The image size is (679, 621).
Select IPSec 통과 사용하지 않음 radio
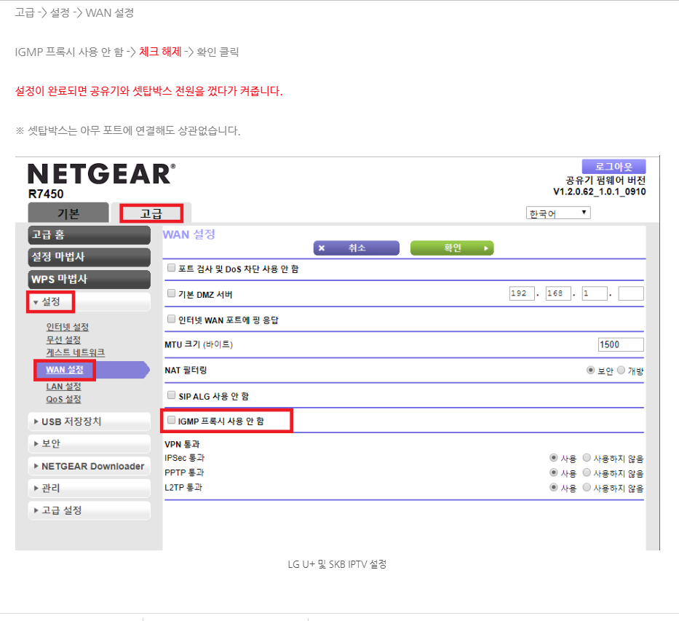587,458
